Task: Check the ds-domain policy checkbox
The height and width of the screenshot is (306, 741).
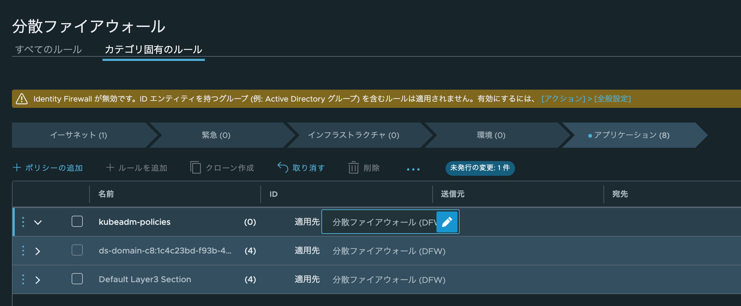Action: (x=77, y=250)
